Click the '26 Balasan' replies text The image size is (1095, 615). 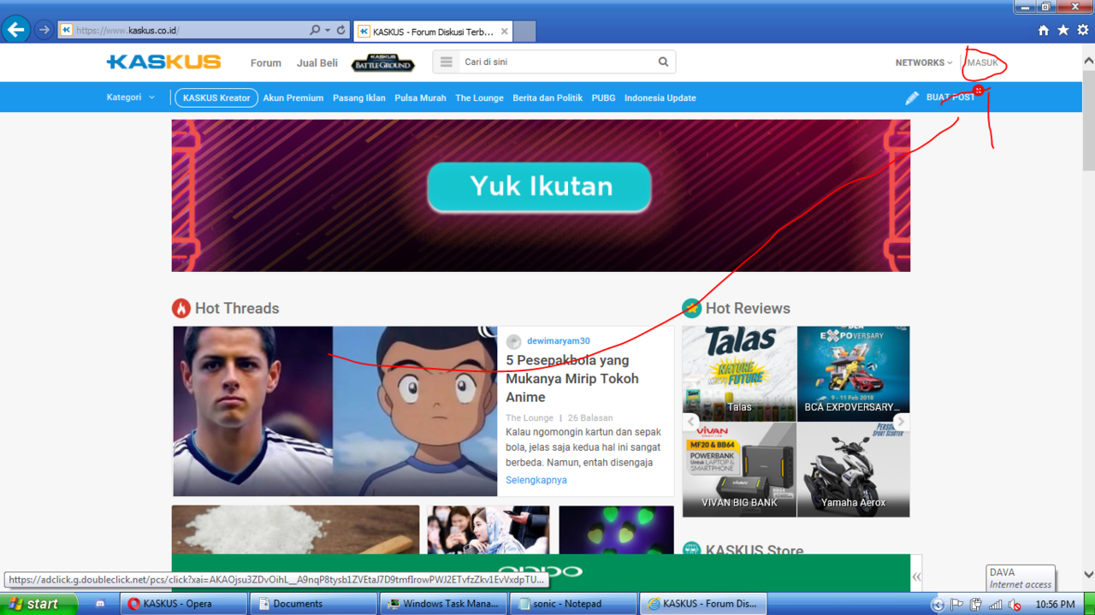(x=590, y=417)
